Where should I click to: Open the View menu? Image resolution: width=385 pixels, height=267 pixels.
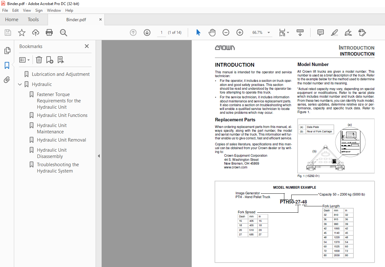tap(27, 10)
